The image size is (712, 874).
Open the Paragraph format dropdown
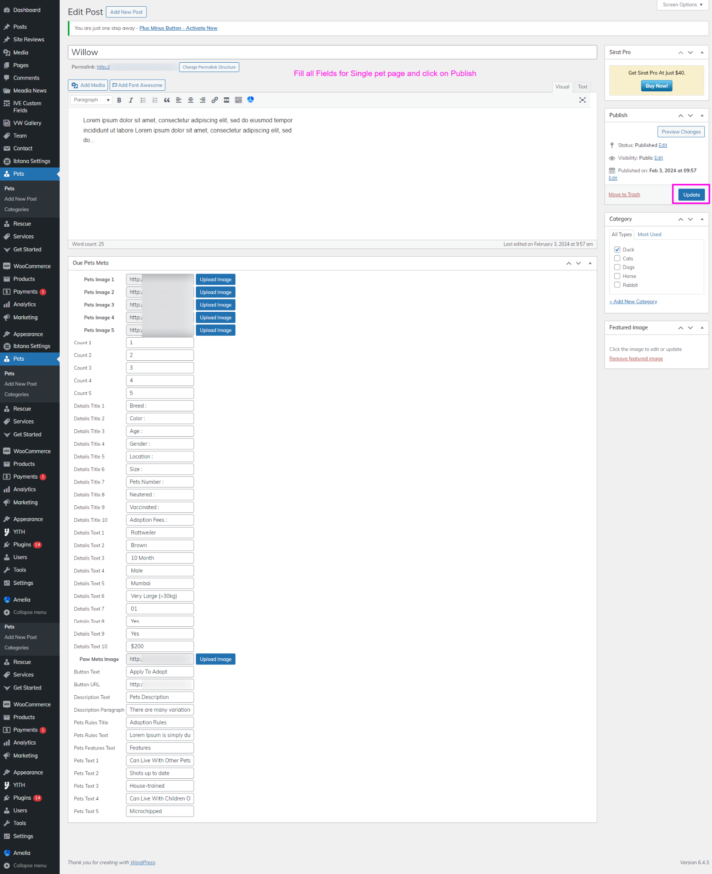point(91,100)
